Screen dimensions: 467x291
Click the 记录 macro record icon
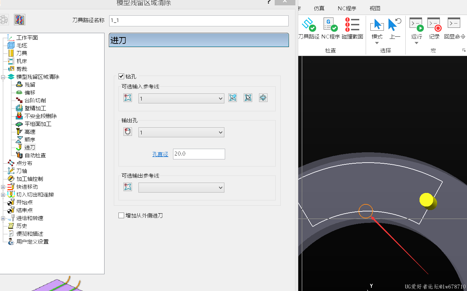pyautogui.click(x=434, y=24)
